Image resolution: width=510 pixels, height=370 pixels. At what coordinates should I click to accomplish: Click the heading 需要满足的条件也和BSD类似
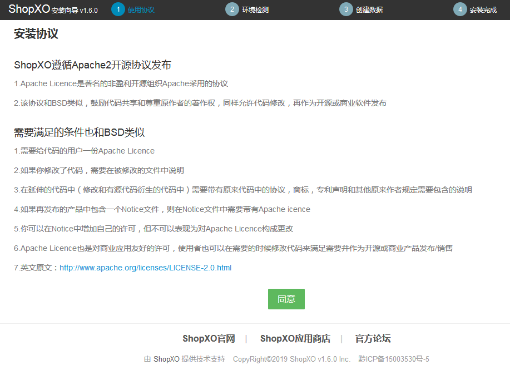pyautogui.click(x=80, y=132)
